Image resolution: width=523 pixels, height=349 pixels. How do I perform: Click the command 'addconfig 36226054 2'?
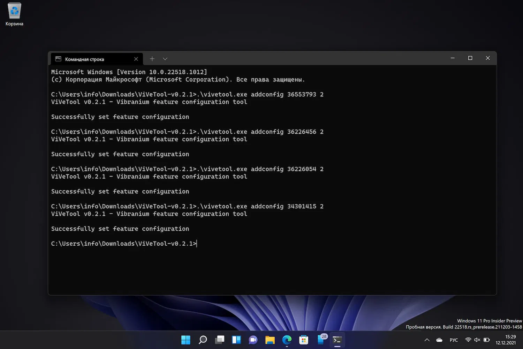(x=287, y=169)
